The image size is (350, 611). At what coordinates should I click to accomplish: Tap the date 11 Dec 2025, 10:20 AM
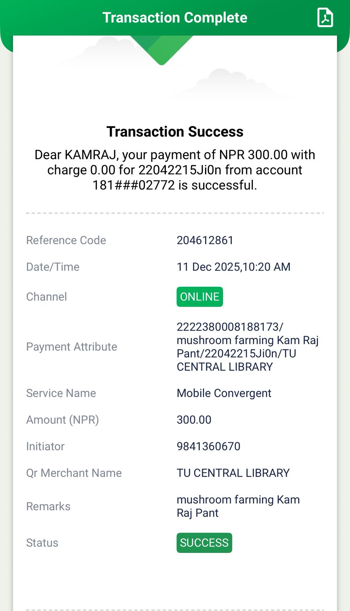[x=233, y=267]
